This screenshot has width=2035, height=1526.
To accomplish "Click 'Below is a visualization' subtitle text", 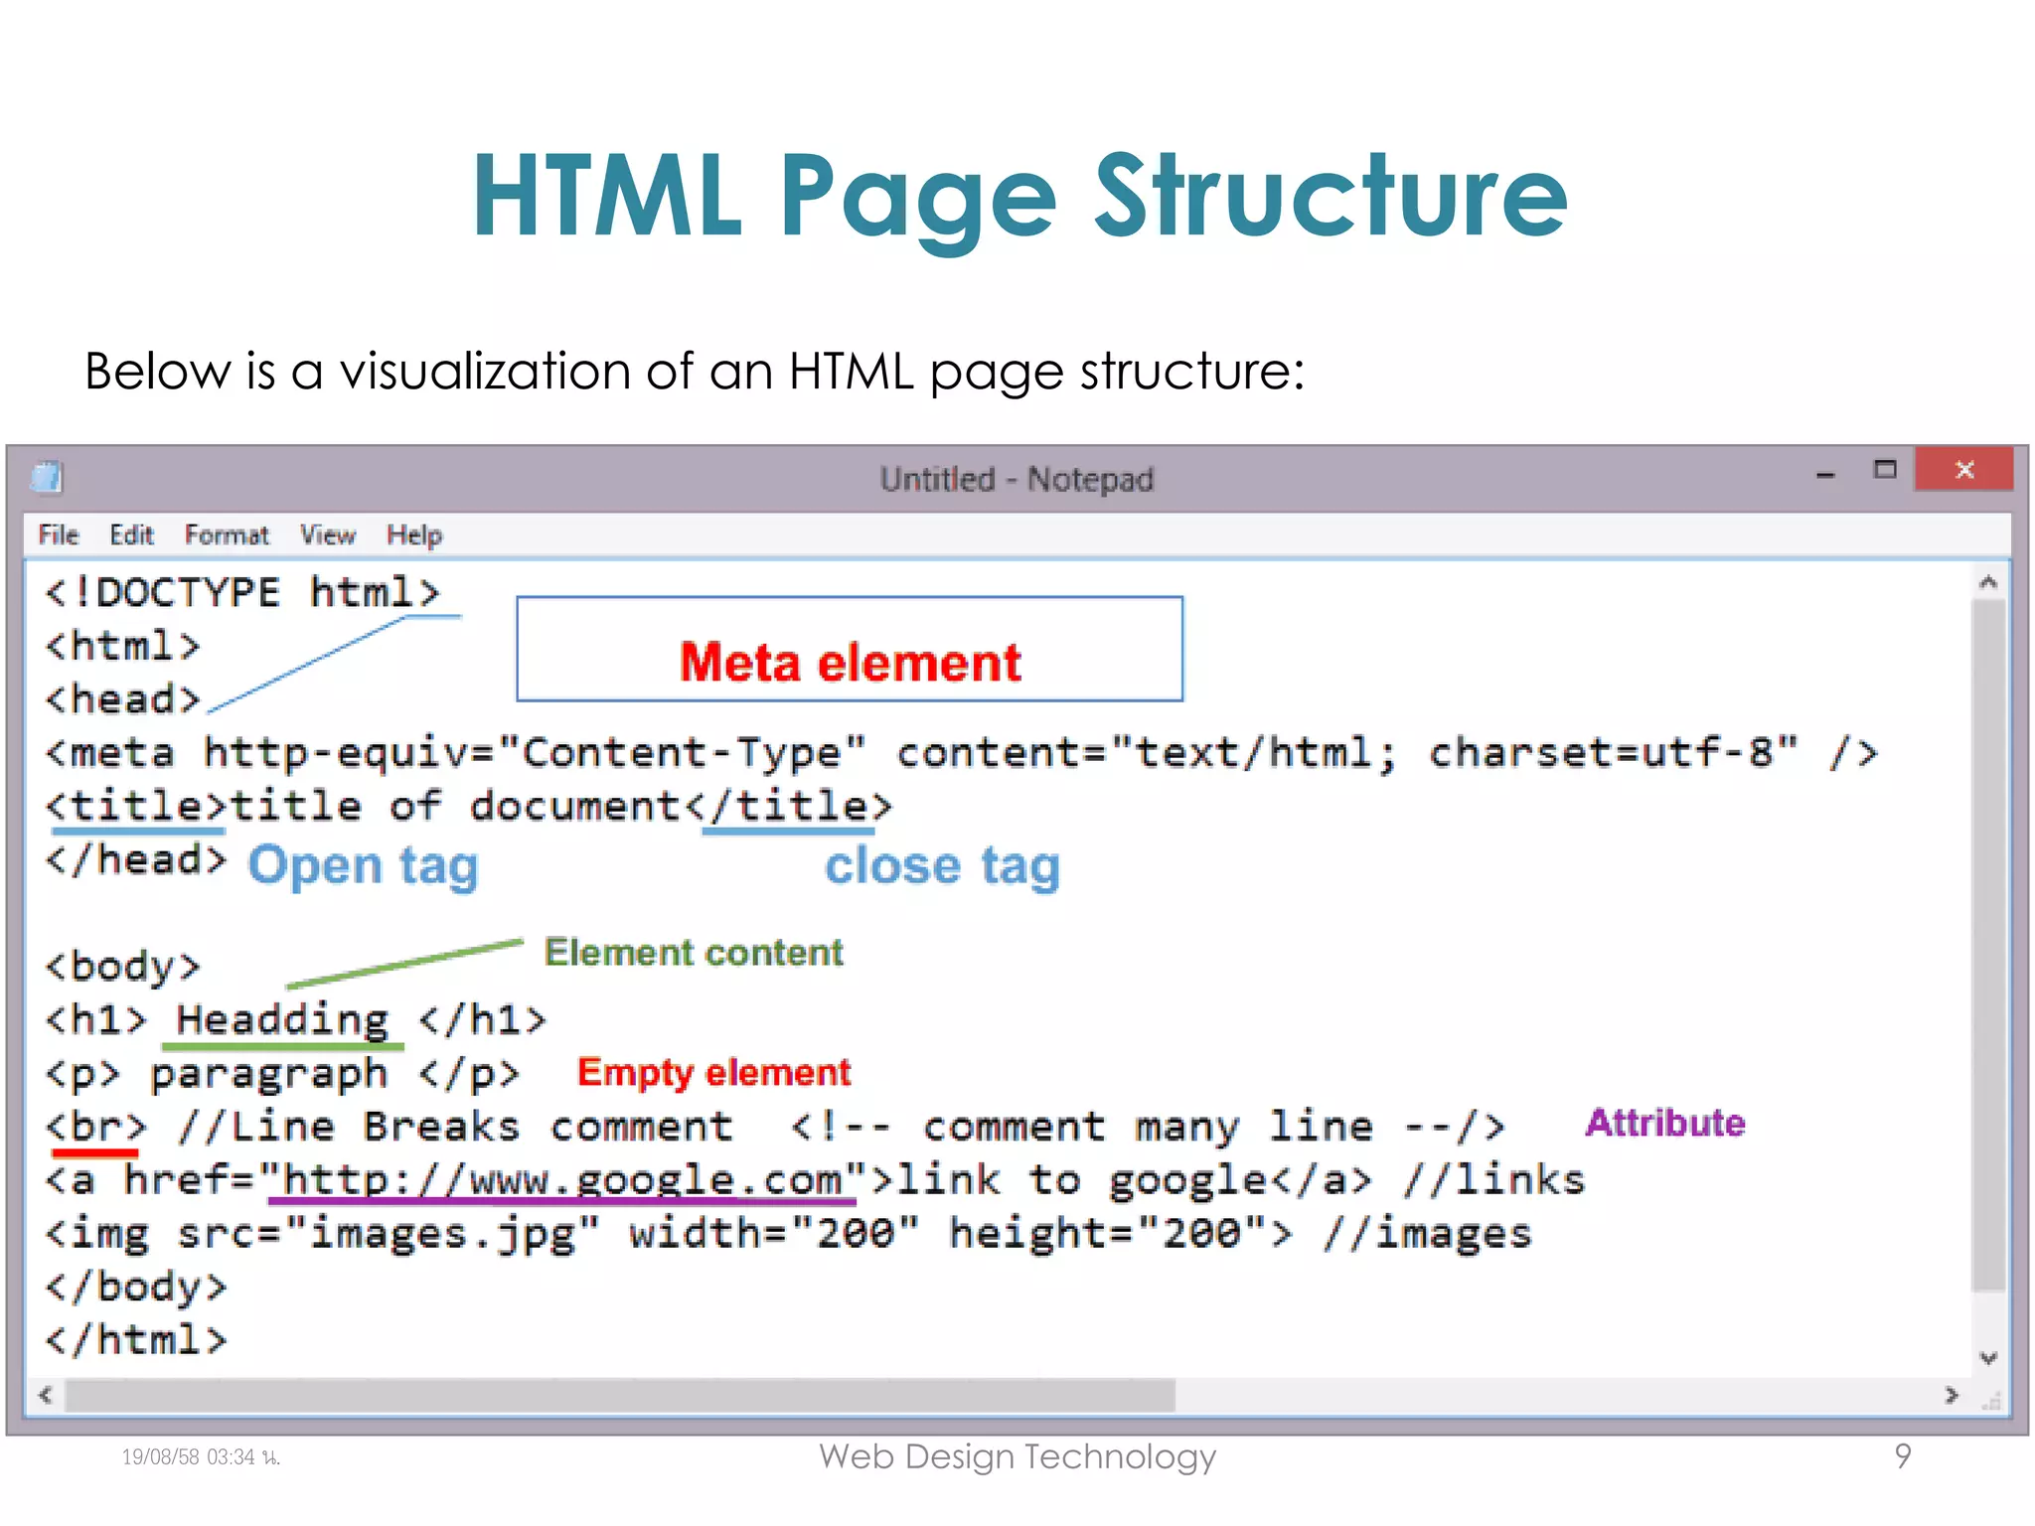I will click(x=695, y=372).
